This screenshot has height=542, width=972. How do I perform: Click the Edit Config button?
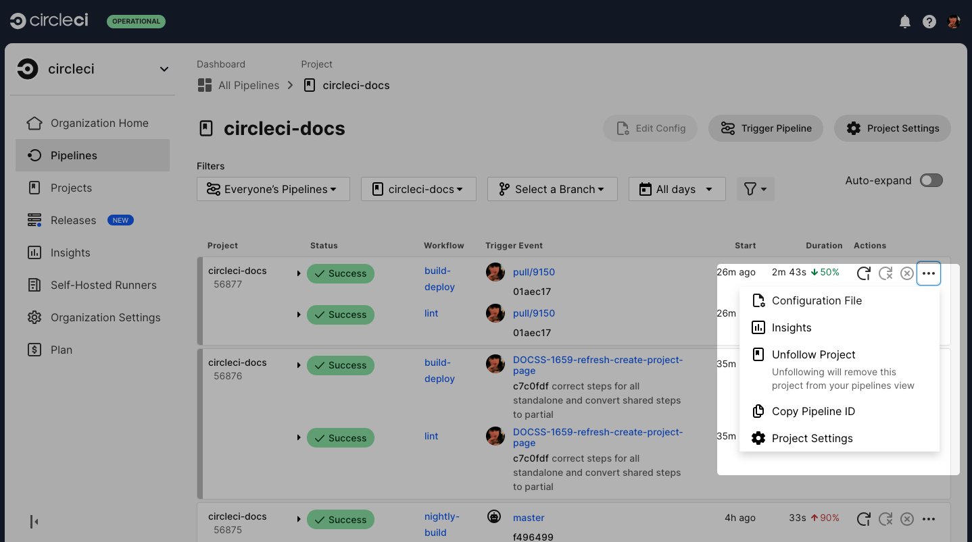[651, 128]
